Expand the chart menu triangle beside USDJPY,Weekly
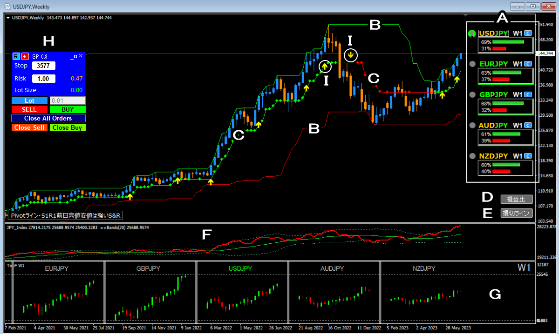The height and width of the screenshot is (334, 559). tap(8, 18)
